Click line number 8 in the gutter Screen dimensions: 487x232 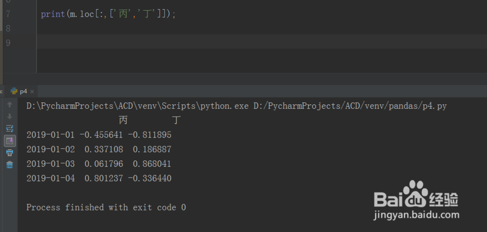7,28
